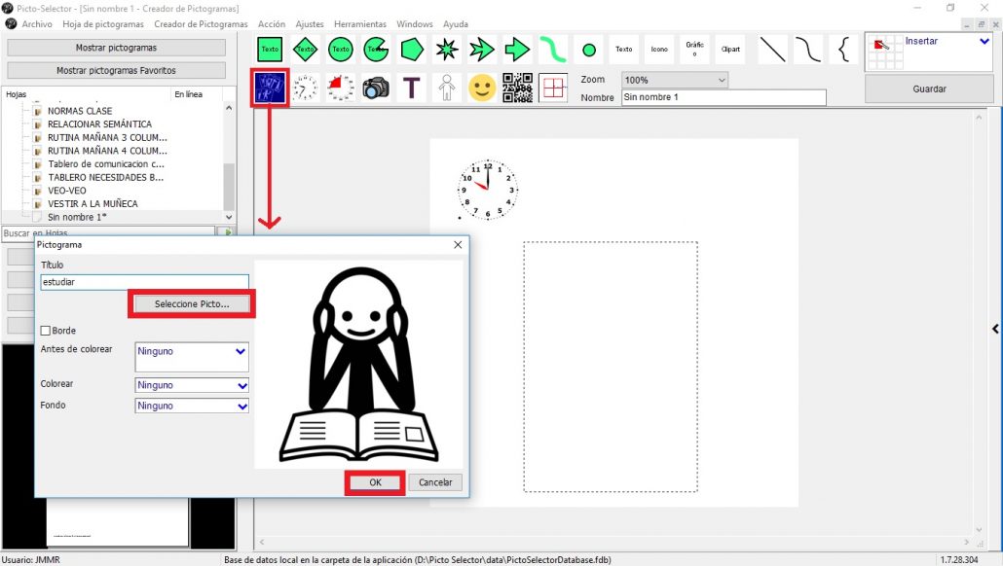Select the green arrow shape tool

point(517,49)
